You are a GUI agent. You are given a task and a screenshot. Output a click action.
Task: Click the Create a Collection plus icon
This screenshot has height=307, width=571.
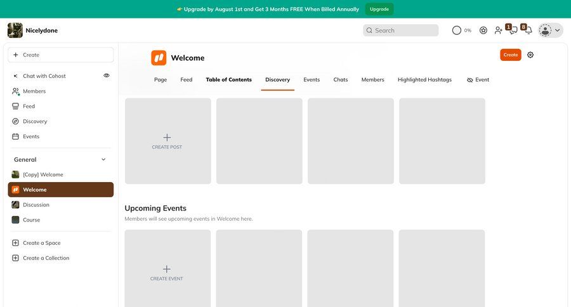click(15, 258)
